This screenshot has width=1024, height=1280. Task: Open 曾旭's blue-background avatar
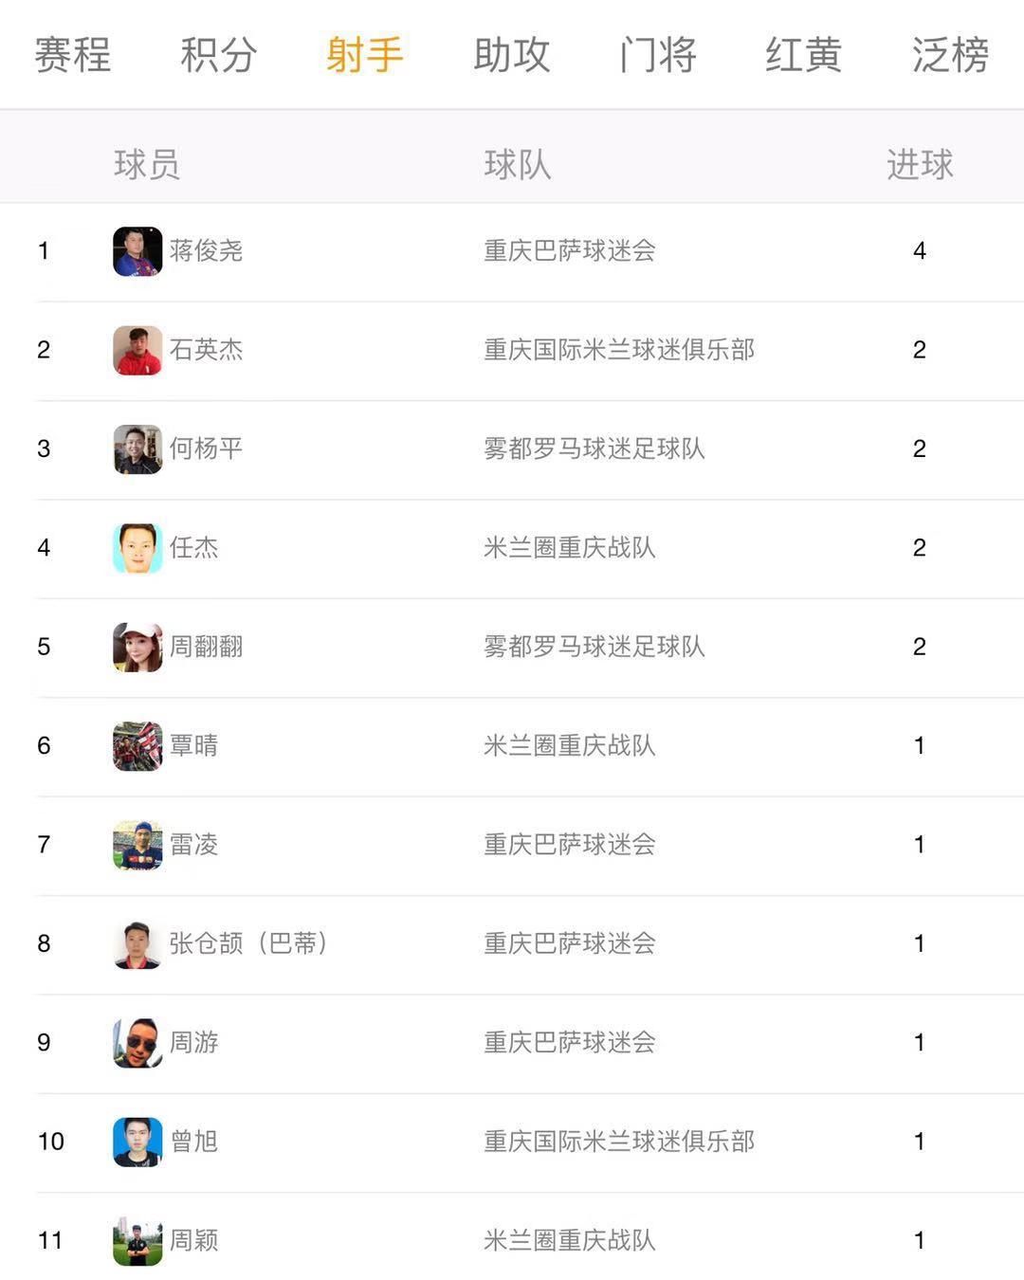click(x=137, y=1142)
